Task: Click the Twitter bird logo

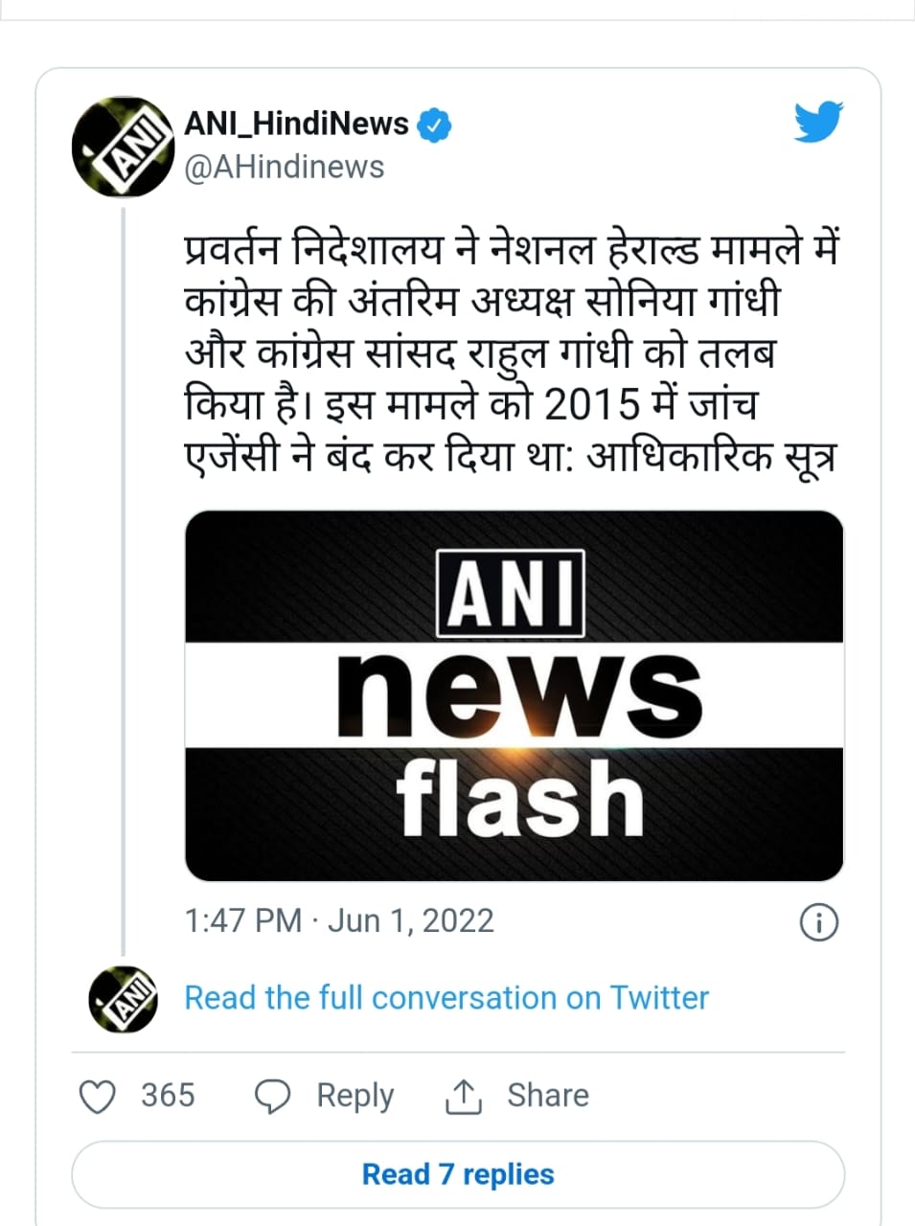Action: [x=817, y=123]
